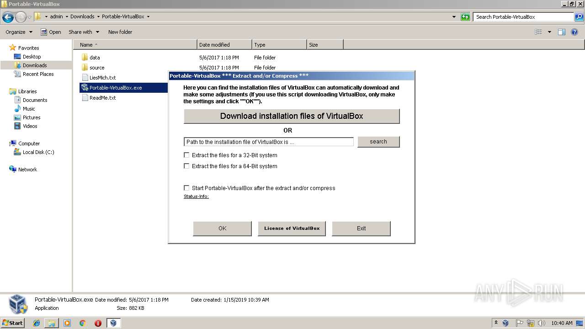Image resolution: width=585 pixels, height=329 pixels.
Task: Select the Portable-VirtualBox.exe cube icon
Action: (85, 87)
